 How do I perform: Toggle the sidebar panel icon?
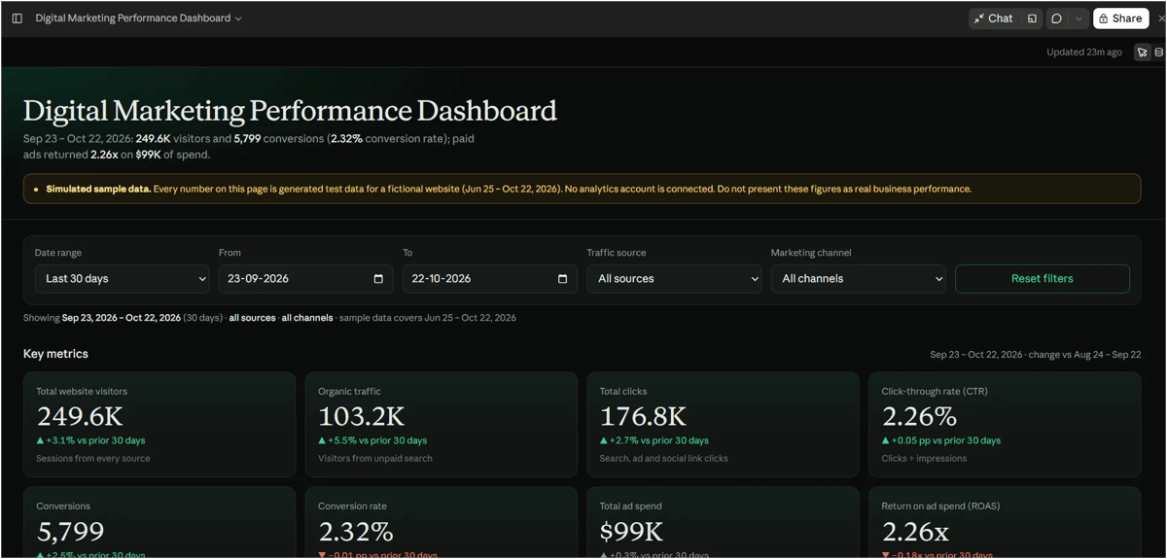(x=17, y=18)
